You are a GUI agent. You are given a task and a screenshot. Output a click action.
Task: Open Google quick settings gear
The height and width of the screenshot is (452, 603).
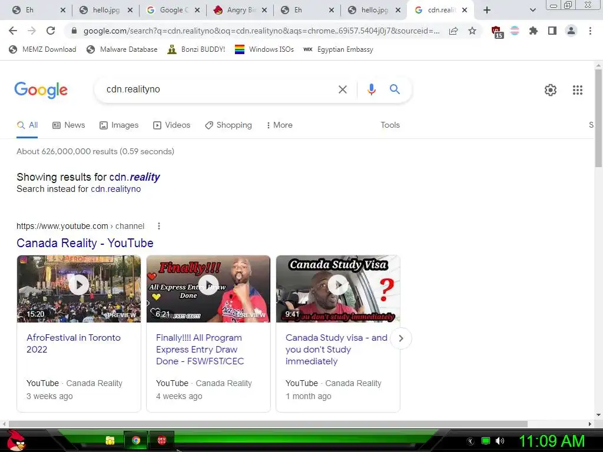tap(551, 90)
